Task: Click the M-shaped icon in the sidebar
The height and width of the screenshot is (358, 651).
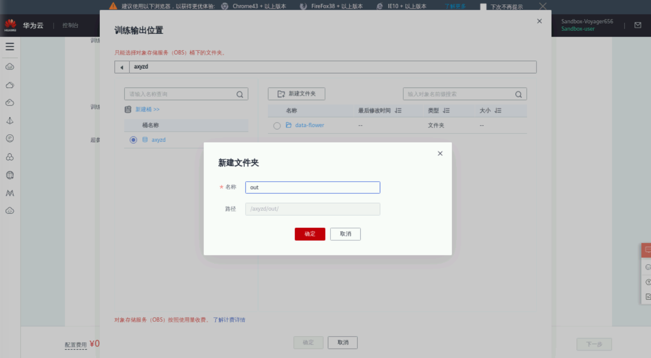Action: [x=10, y=193]
